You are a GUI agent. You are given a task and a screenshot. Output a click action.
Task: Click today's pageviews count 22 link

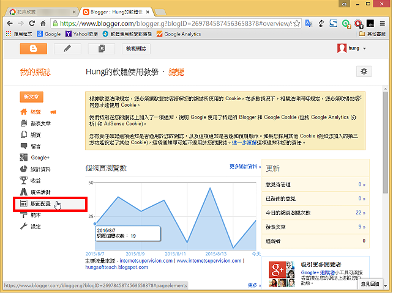pos(361,213)
